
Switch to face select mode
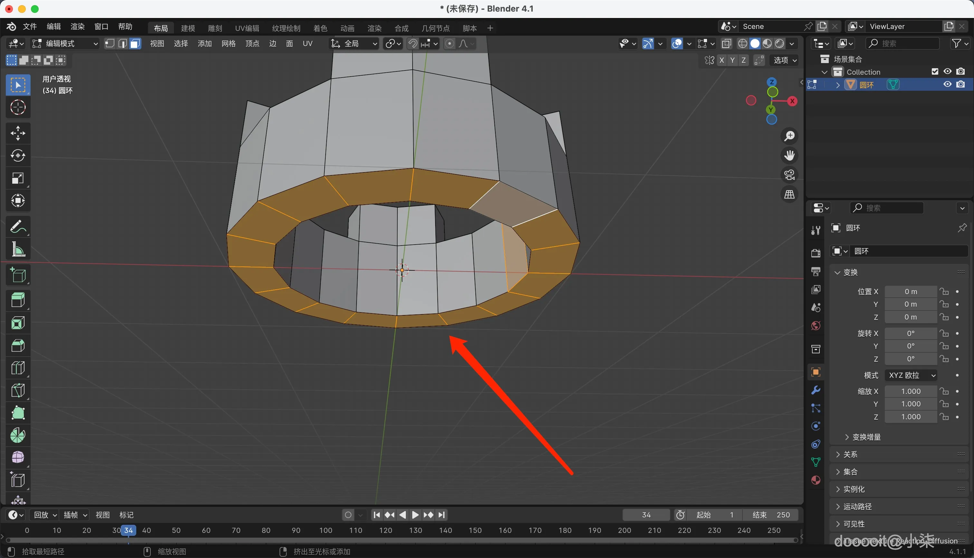tap(135, 44)
